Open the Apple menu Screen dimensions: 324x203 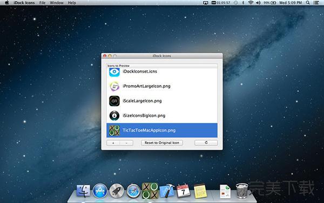[x=7, y=3]
